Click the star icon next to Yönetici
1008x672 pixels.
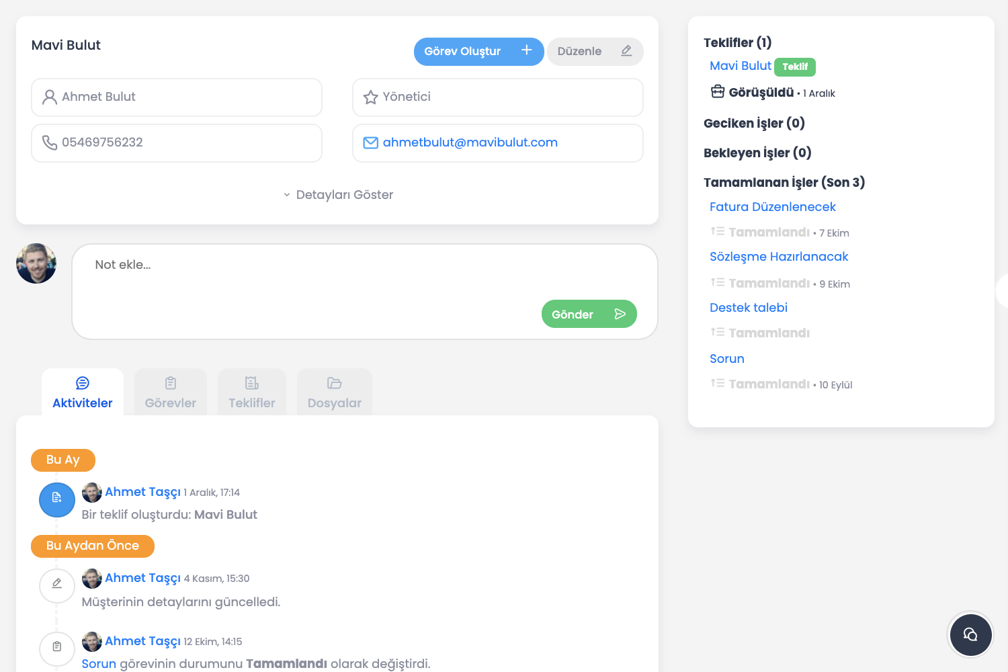coord(370,97)
